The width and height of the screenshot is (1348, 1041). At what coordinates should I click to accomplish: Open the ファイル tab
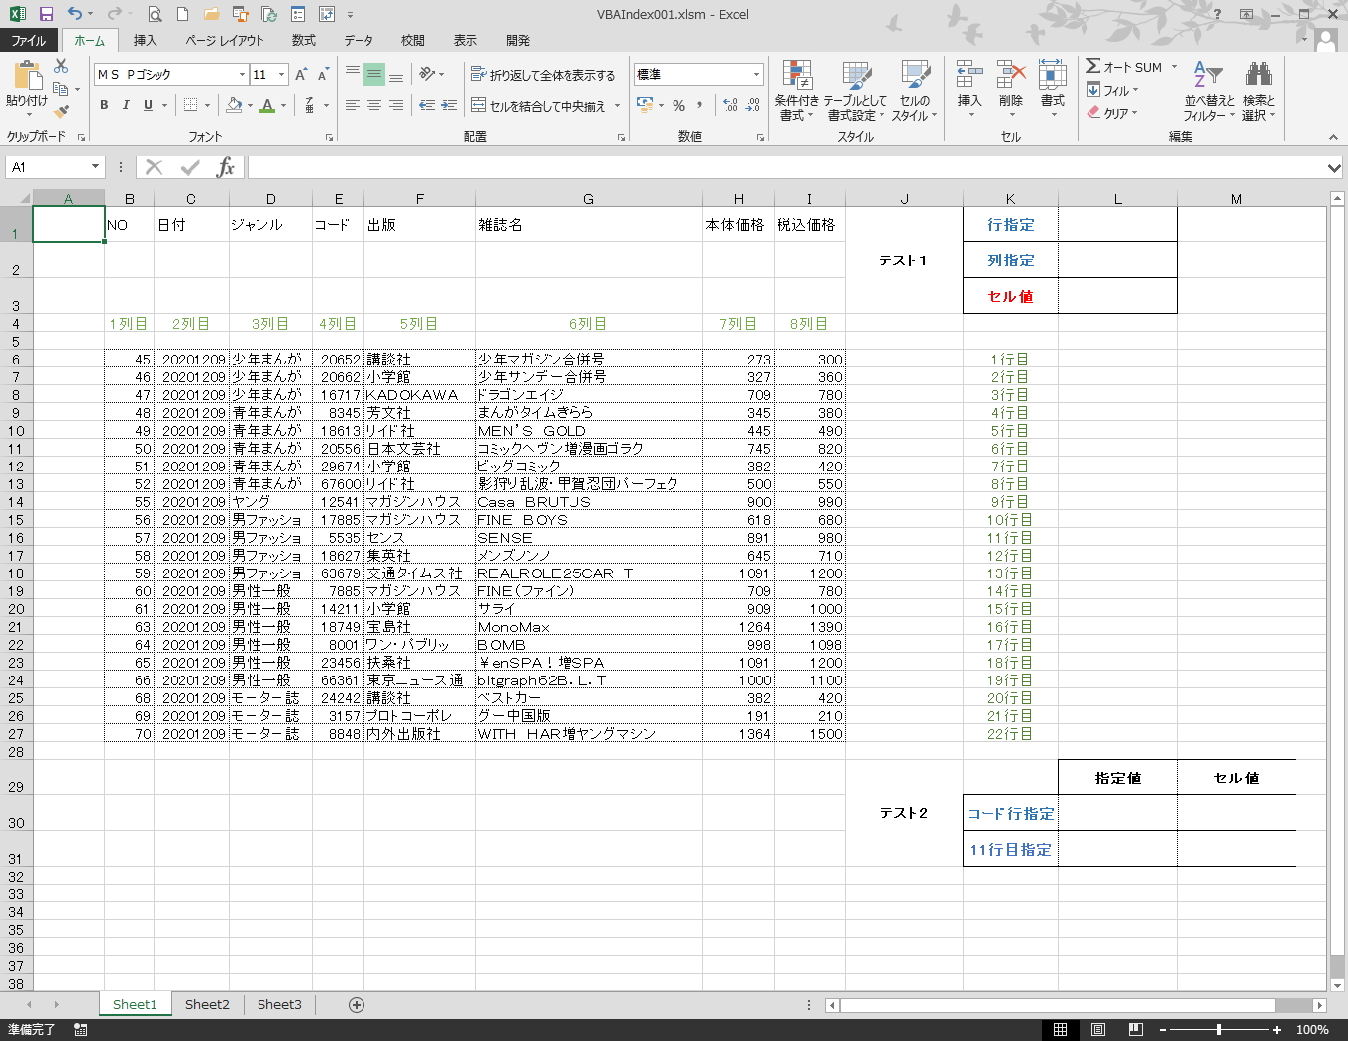[29, 41]
